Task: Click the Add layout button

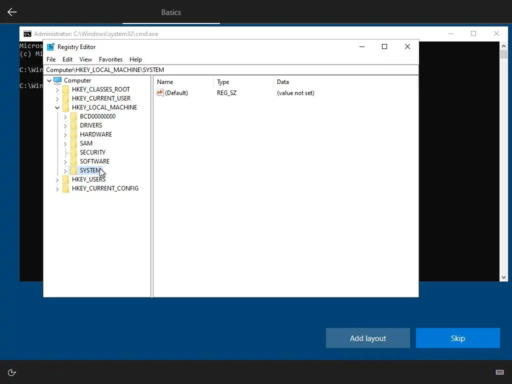Action: (368, 338)
